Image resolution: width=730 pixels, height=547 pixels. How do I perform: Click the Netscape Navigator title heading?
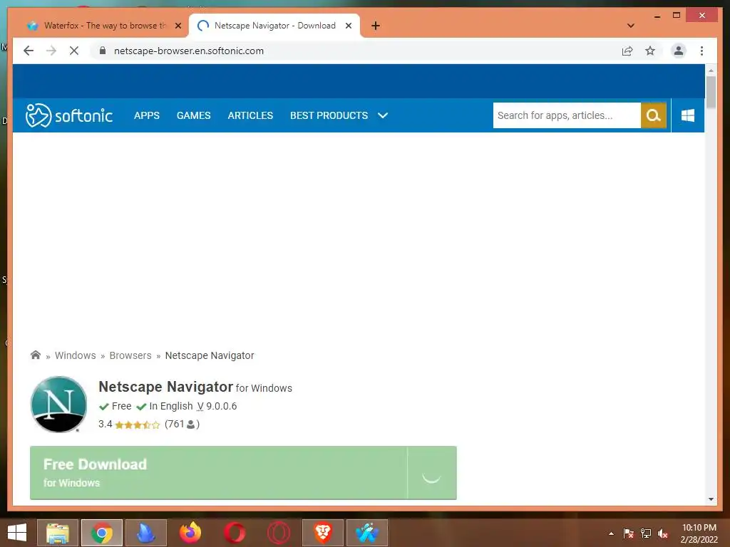[x=165, y=387]
